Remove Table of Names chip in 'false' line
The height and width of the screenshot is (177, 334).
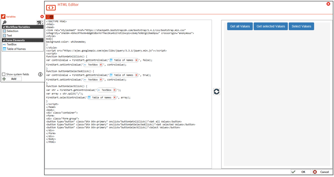coord(136,60)
